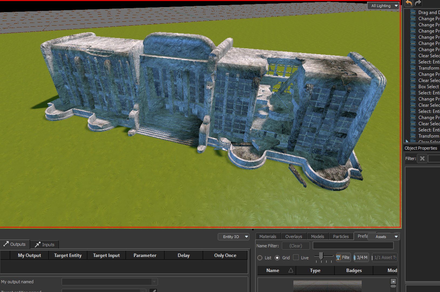The image size is (440, 292).
Task: Select the List view radio button
Action: [260, 258]
